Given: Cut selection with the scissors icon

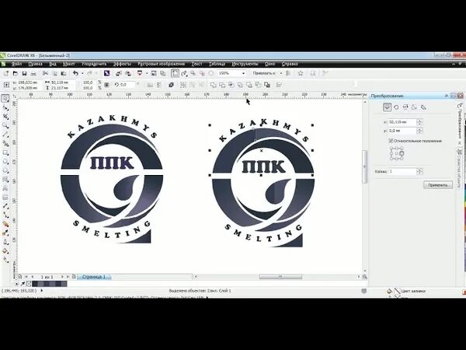Looking at the screenshot, I should point(45,73).
